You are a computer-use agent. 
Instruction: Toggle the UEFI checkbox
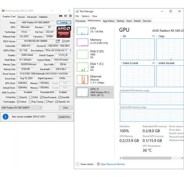pos(63,41)
